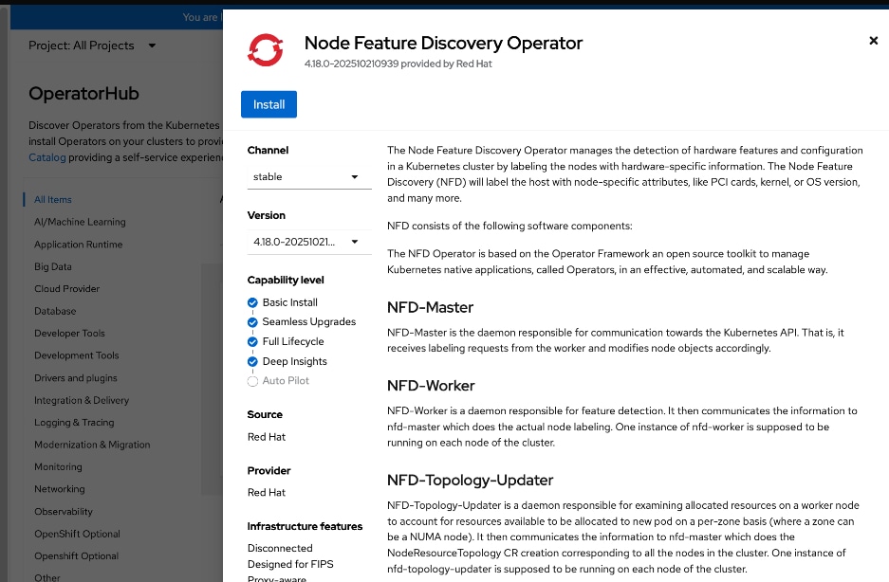Image resolution: width=889 pixels, height=582 pixels.
Task: Click the Red Hat value under Source
Action: pyautogui.click(x=267, y=437)
